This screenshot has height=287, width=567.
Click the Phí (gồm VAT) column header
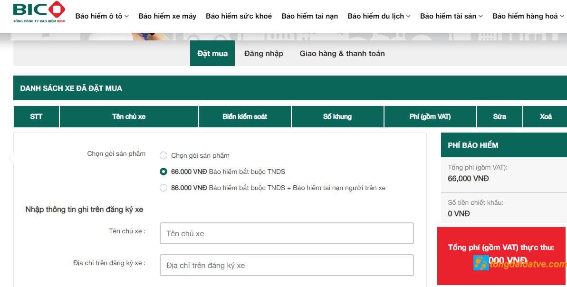[x=430, y=116]
